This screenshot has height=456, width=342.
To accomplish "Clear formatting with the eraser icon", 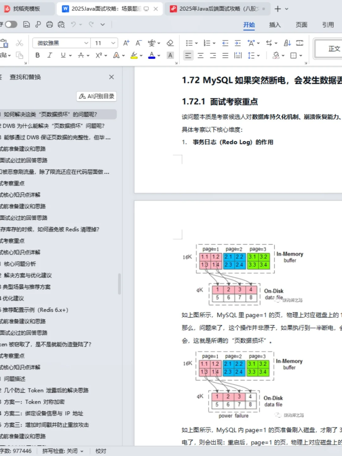I will click(x=170, y=43).
